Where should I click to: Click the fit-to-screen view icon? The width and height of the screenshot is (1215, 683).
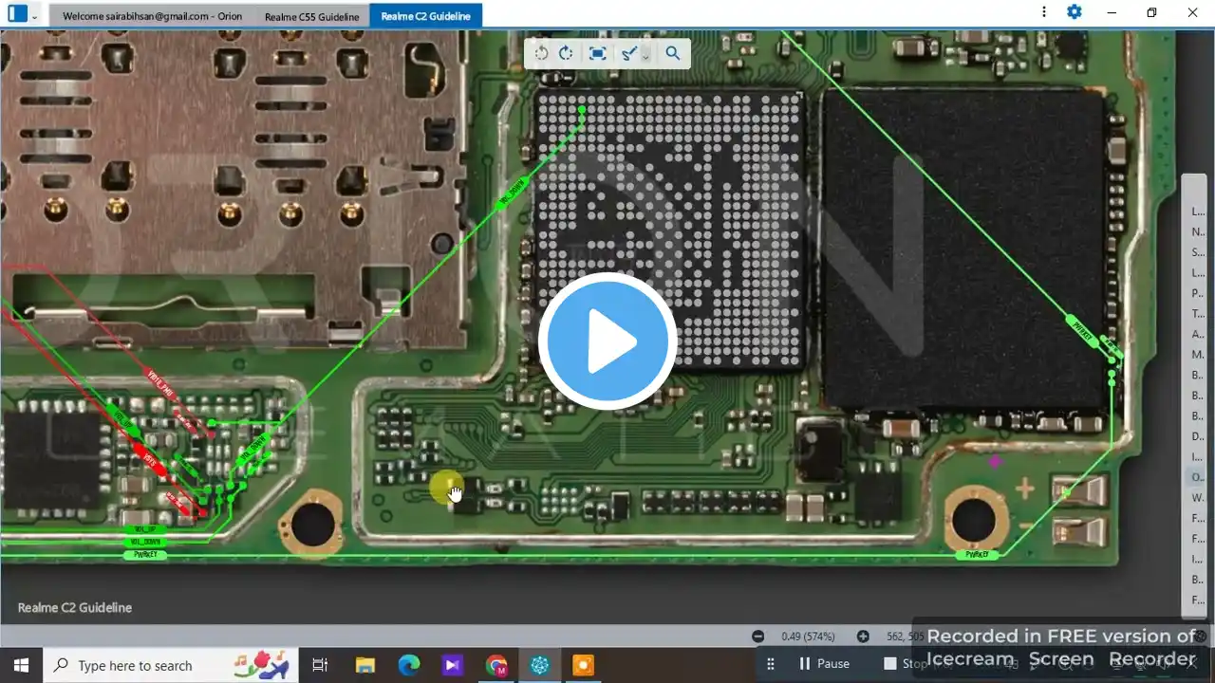point(597,53)
